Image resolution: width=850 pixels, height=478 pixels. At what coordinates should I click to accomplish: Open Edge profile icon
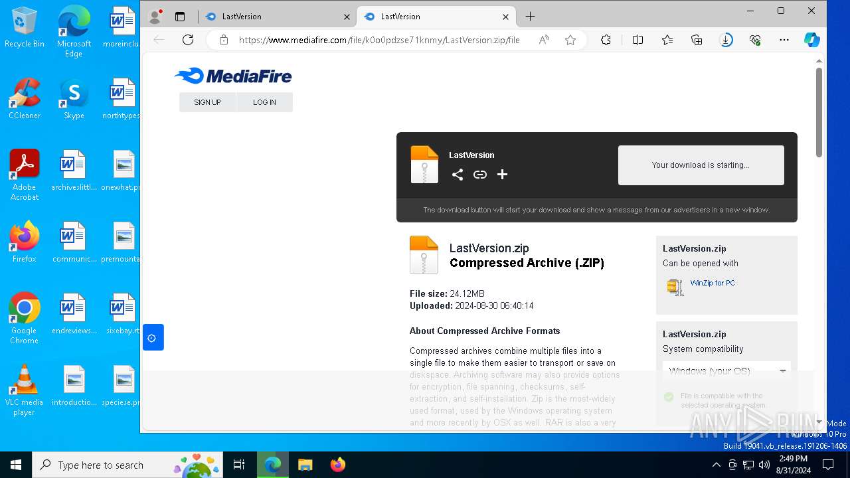click(x=155, y=16)
